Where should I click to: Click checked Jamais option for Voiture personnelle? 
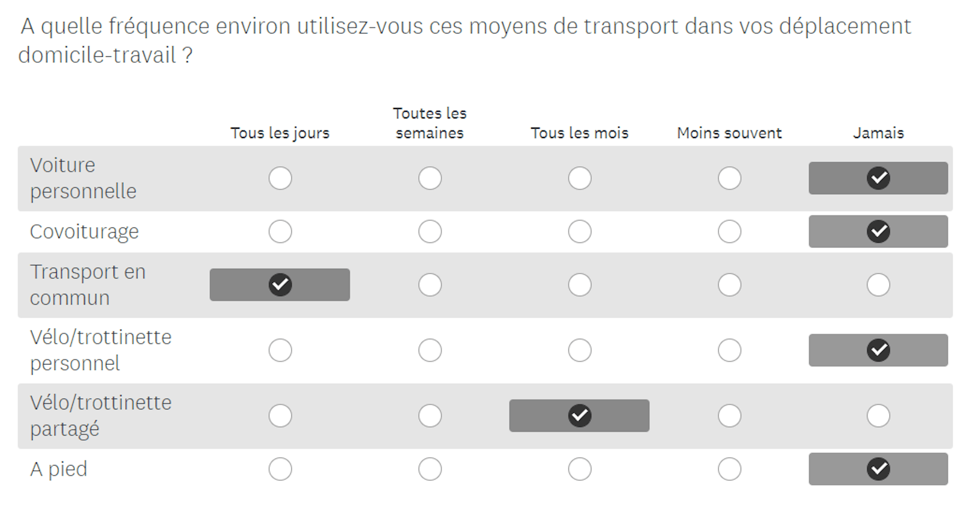tap(878, 178)
